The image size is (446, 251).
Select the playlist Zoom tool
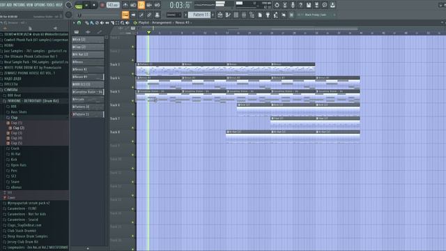(x=123, y=23)
